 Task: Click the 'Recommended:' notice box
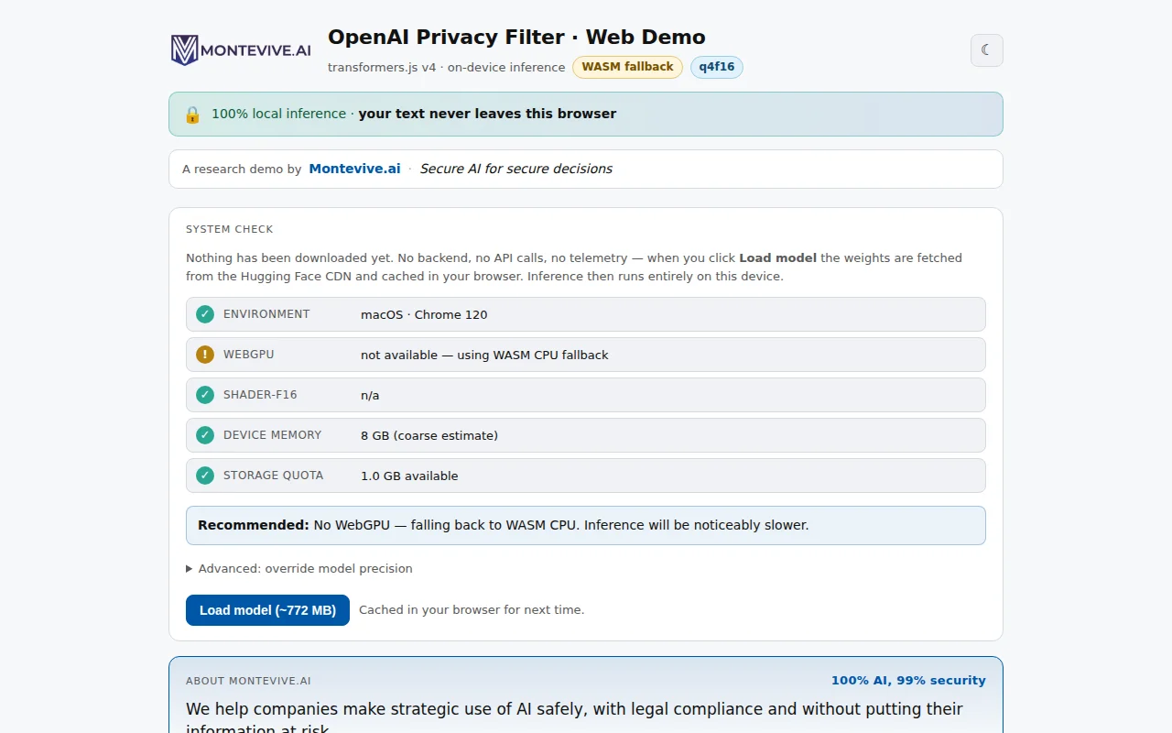pyautogui.click(x=586, y=526)
